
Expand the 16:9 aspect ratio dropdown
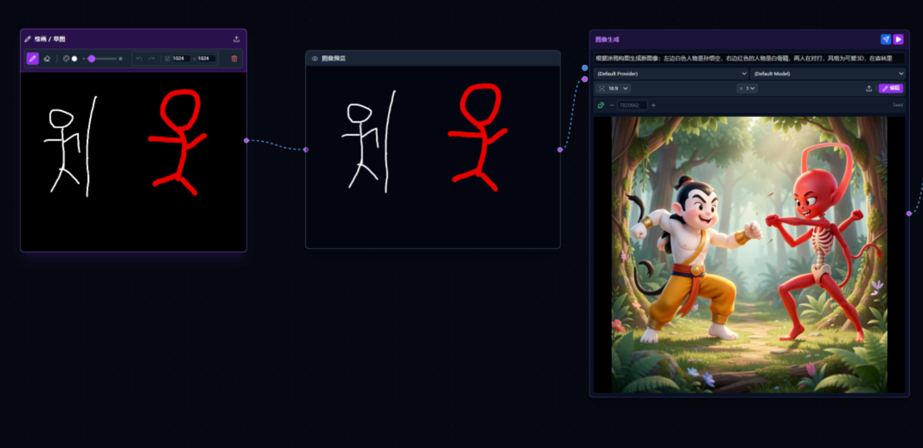tap(613, 88)
